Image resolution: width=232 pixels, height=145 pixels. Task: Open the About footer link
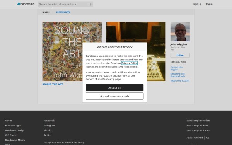coord(9,121)
